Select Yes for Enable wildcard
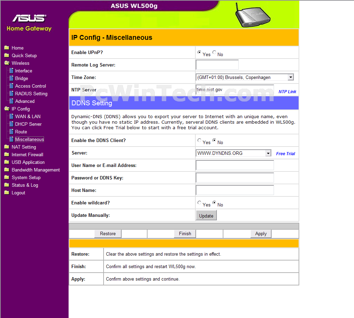Screen dimensions: 354x318 pos(199,203)
